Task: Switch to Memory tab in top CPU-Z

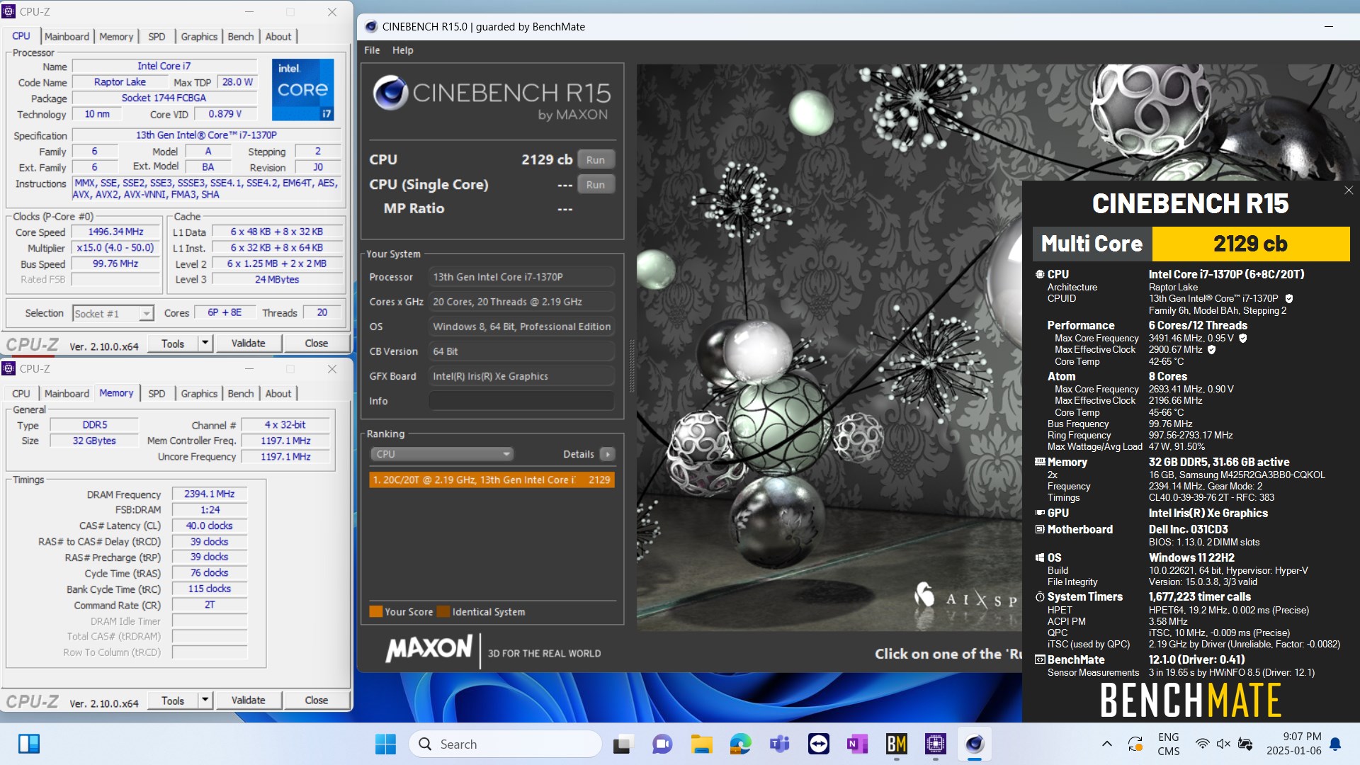Action: click(x=116, y=37)
